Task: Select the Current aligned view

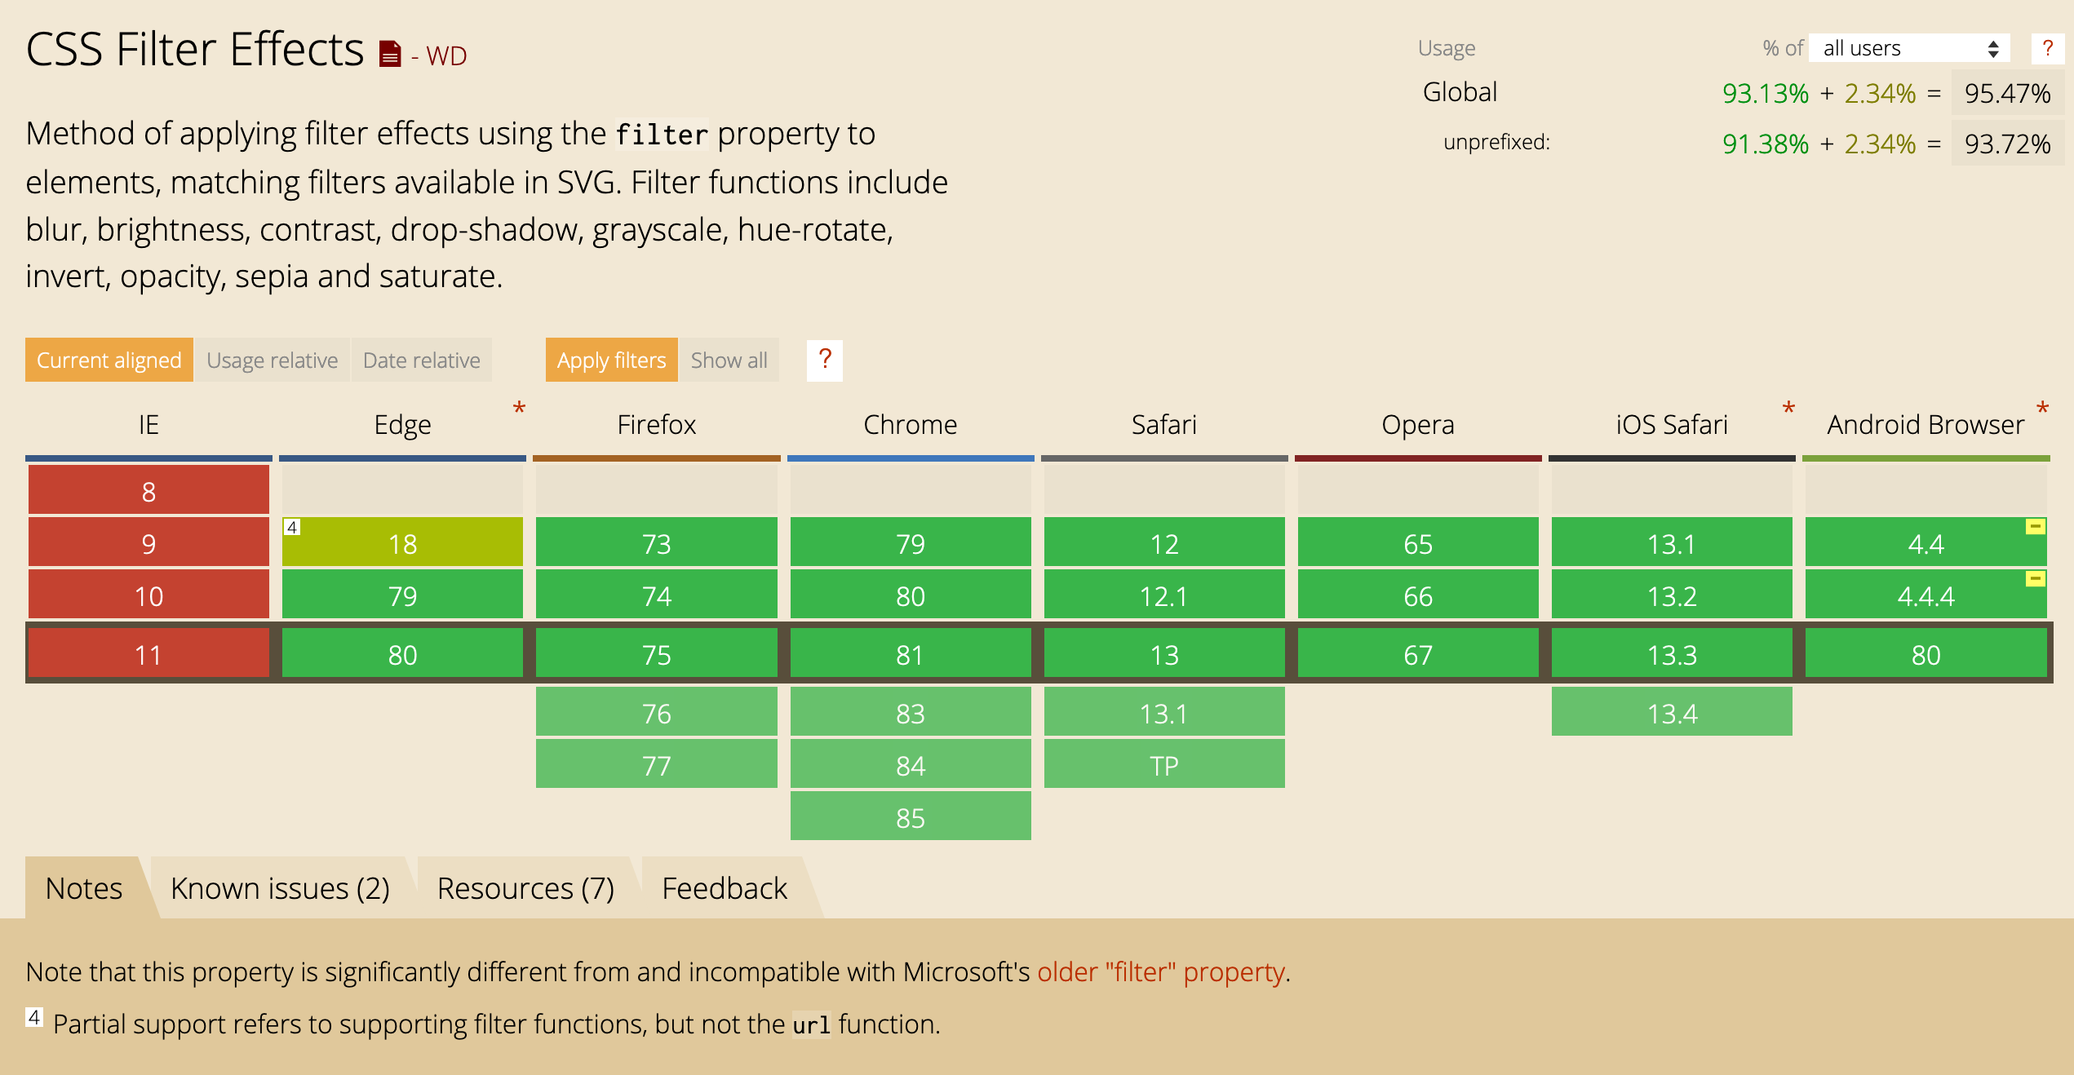Action: (x=109, y=360)
